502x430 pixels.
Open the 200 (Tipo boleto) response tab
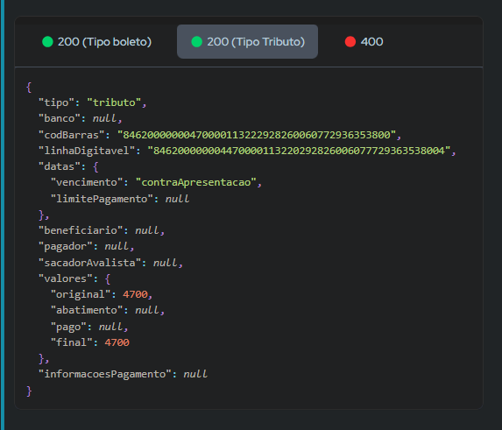[96, 41]
